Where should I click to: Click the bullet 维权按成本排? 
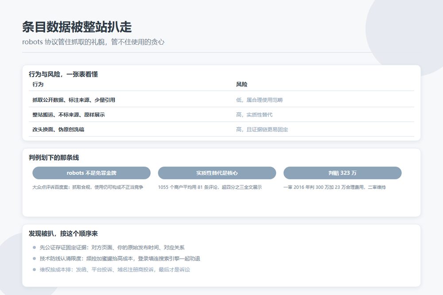click(x=115, y=270)
